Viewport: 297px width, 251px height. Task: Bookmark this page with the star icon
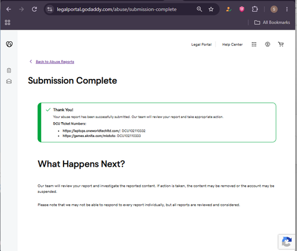click(211, 9)
